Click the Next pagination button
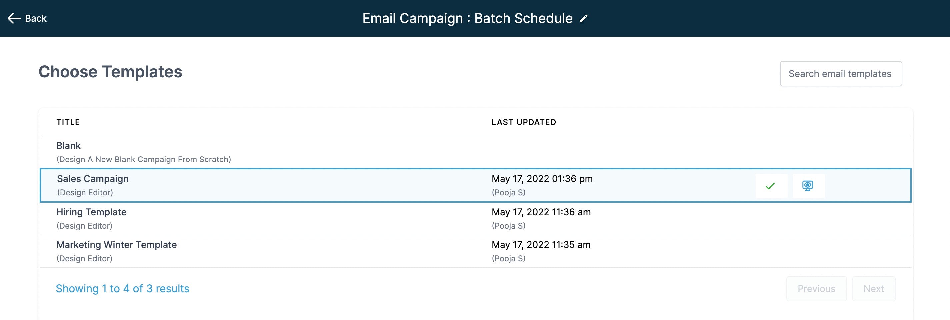Image resolution: width=950 pixels, height=320 pixels. coord(873,289)
